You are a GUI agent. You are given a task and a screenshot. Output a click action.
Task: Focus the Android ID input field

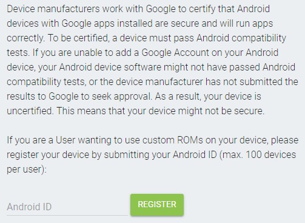(67, 207)
